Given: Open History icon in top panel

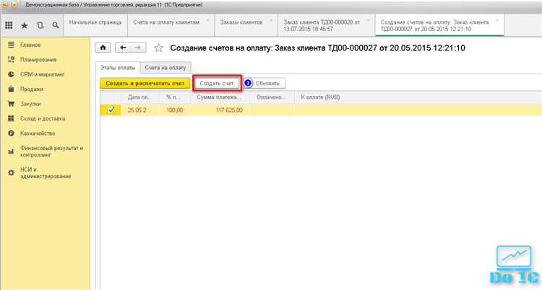Looking at the screenshot, I should [x=40, y=25].
